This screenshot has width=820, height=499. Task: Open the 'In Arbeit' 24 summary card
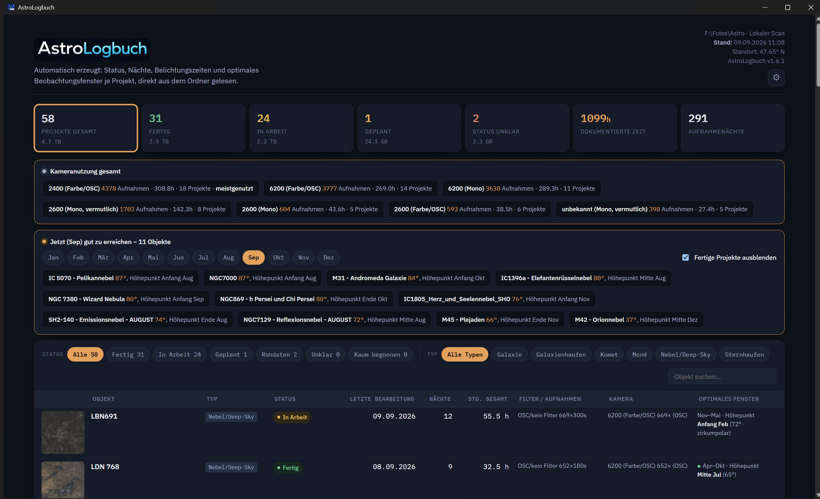pyautogui.click(x=302, y=128)
